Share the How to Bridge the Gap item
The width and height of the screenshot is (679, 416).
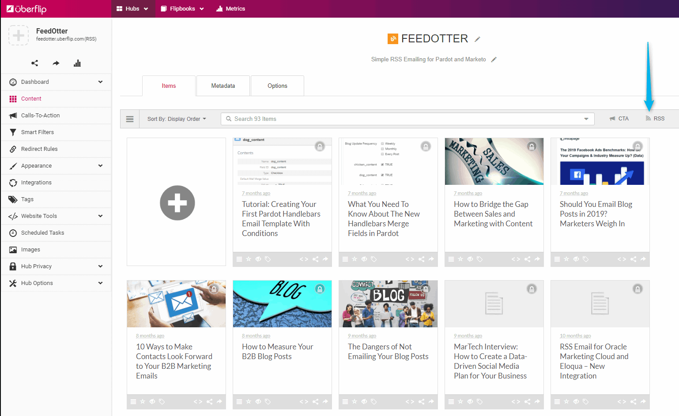point(527,259)
